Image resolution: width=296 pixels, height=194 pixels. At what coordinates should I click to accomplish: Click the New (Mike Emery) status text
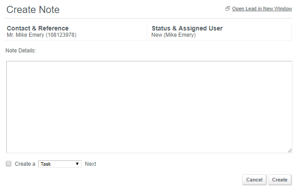pos(173,35)
